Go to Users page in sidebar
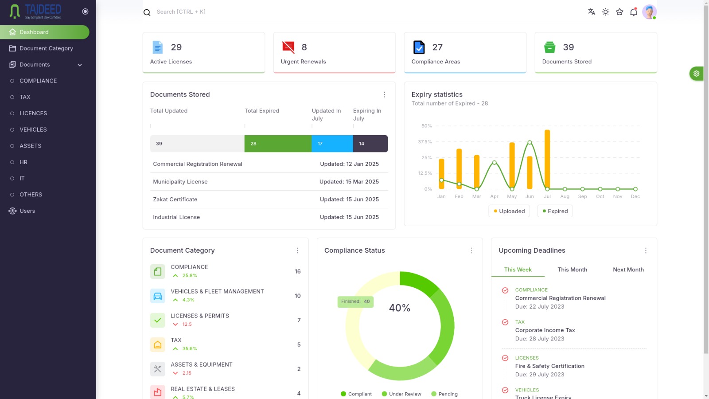 point(27,211)
